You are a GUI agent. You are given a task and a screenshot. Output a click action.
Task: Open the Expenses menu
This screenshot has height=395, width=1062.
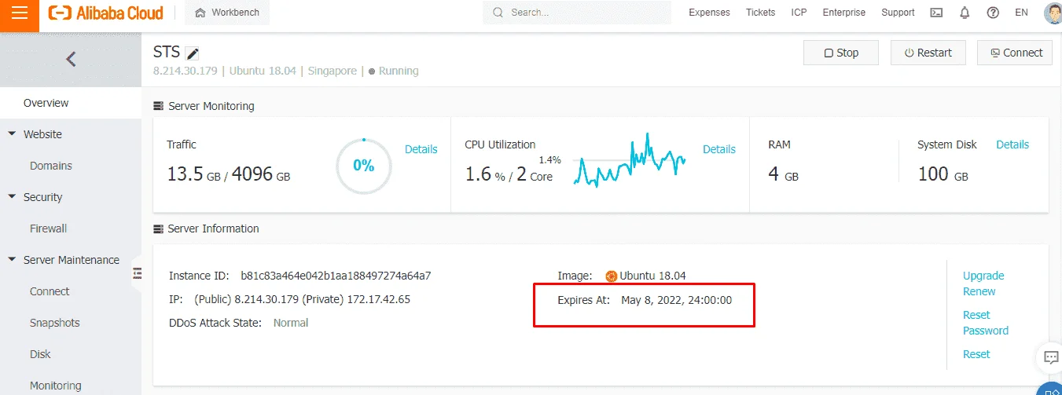709,13
